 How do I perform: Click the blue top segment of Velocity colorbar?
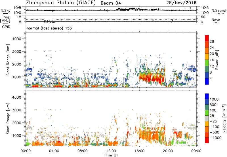207,96
